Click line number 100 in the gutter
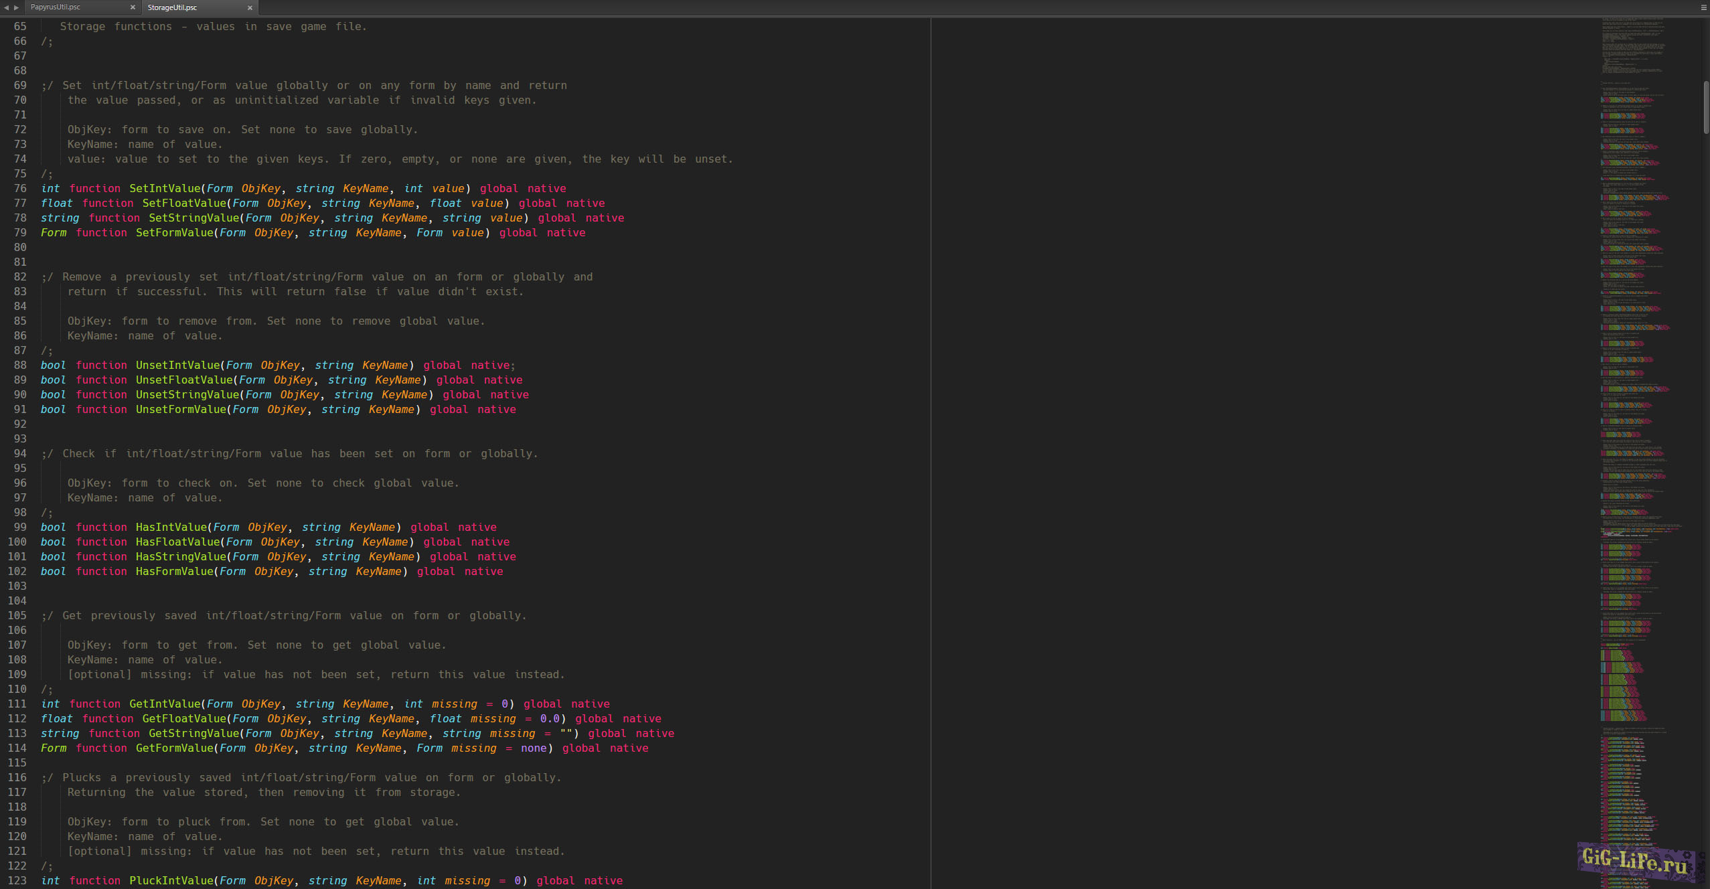Screen dimensions: 1710x889 (17, 542)
